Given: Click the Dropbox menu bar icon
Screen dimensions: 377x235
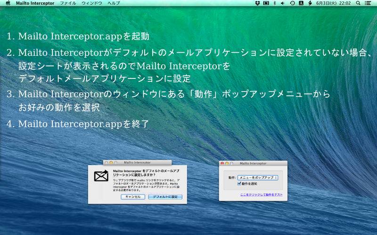Looking at the screenshot, I should point(257,3).
